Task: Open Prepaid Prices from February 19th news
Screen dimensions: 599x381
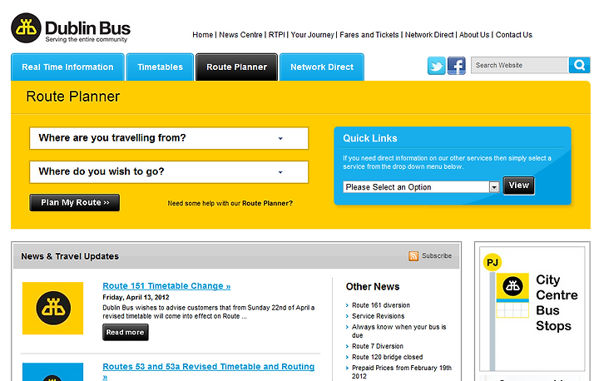Action: pyautogui.click(x=402, y=372)
